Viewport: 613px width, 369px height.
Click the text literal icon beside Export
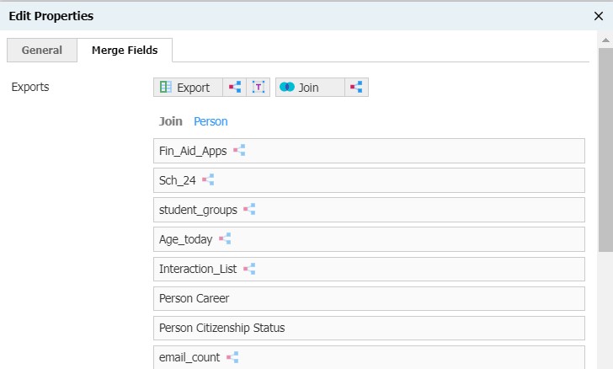[259, 88]
